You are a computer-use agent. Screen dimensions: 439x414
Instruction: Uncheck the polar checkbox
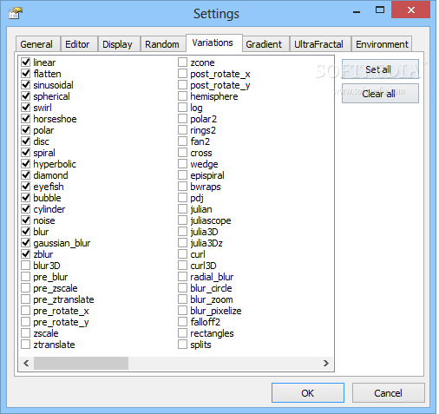(x=26, y=129)
